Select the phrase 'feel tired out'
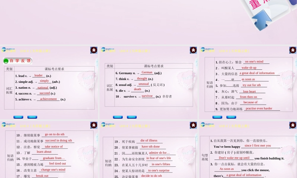This screenshot has width=297, height=178. [57, 163]
